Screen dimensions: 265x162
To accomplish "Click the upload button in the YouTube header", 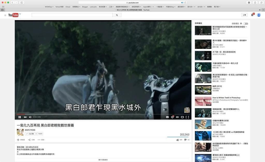I will [244, 15].
